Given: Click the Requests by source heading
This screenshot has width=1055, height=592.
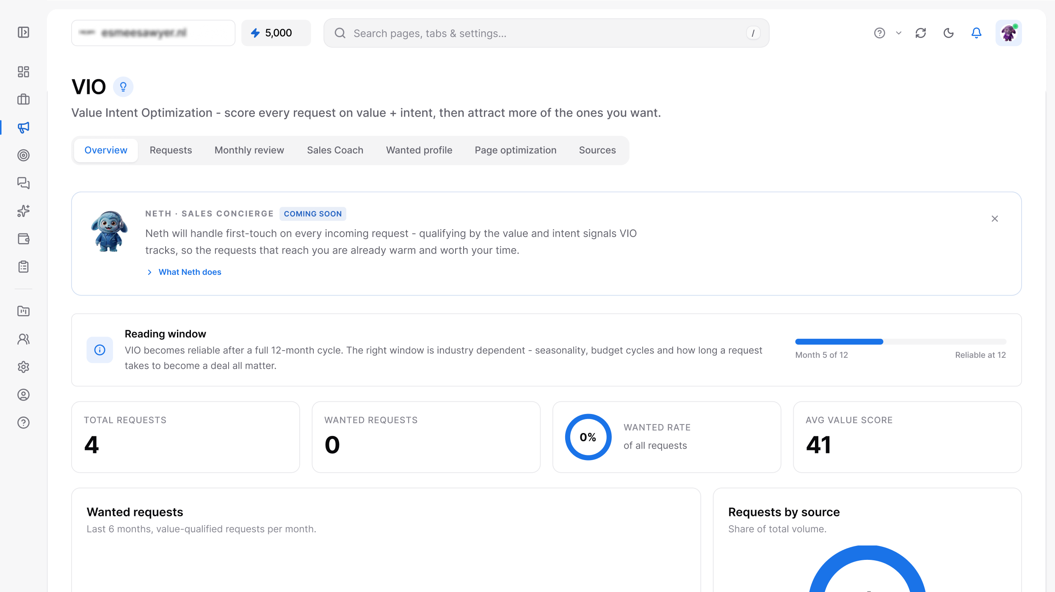Looking at the screenshot, I should [784, 512].
